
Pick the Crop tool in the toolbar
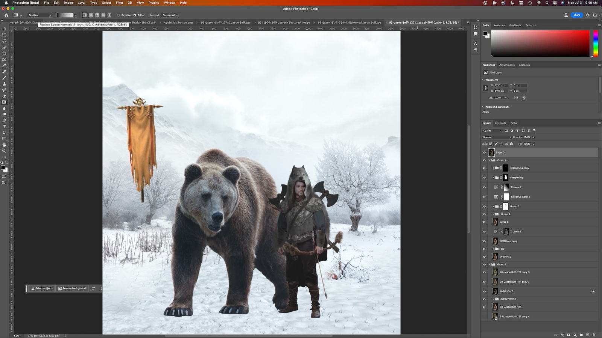pyautogui.click(x=5, y=53)
